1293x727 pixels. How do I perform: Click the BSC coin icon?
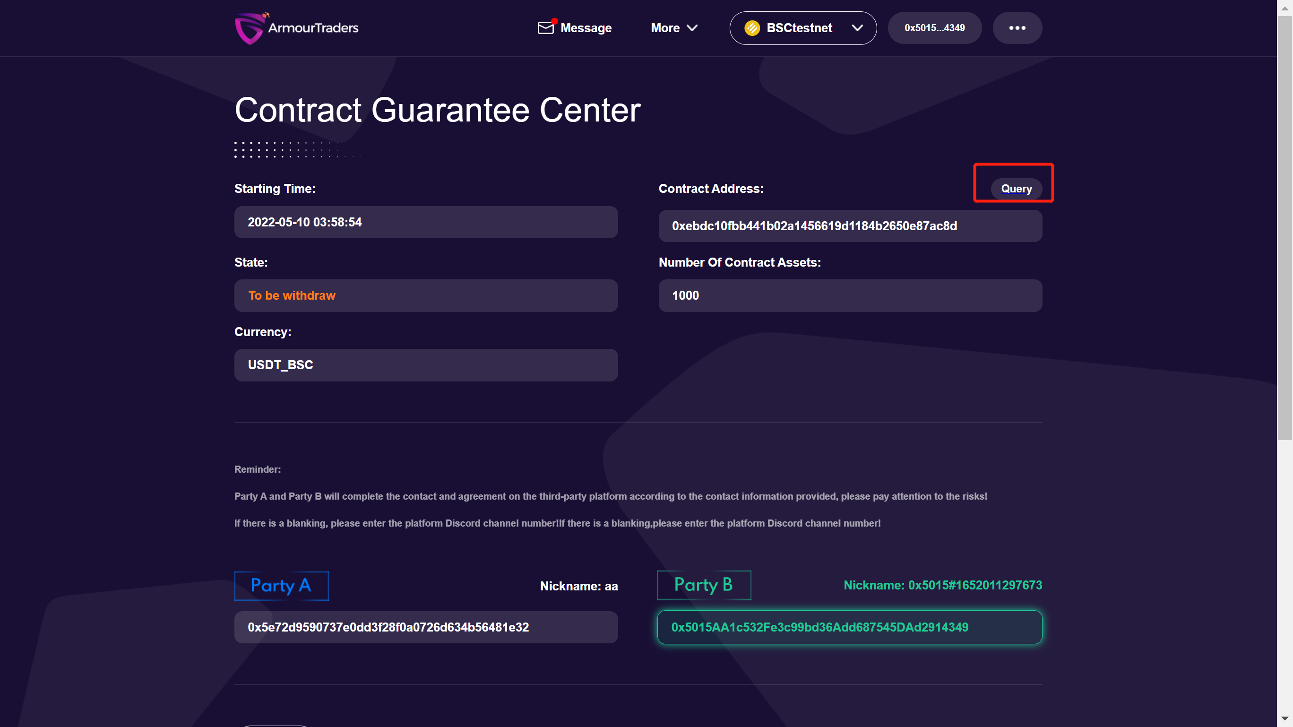(752, 28)
